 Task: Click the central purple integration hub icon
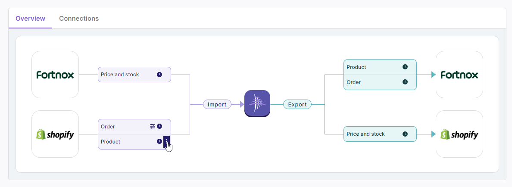[257, 103]
